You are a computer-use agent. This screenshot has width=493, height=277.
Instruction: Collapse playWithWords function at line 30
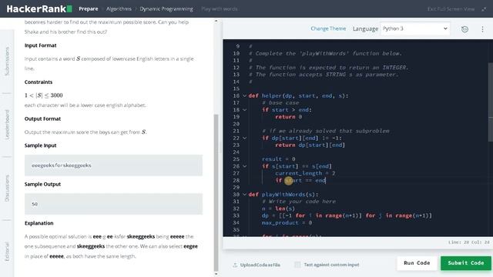click(244, 195)
